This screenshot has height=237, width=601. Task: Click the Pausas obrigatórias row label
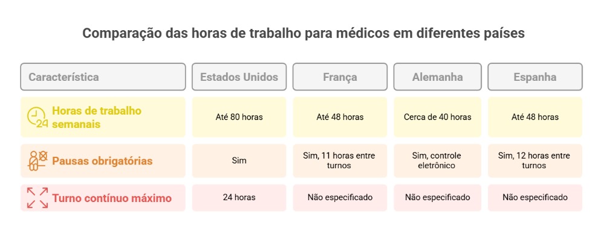click(102, 161)
